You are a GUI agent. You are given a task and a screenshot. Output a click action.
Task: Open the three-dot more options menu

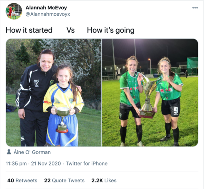(195, 8)
